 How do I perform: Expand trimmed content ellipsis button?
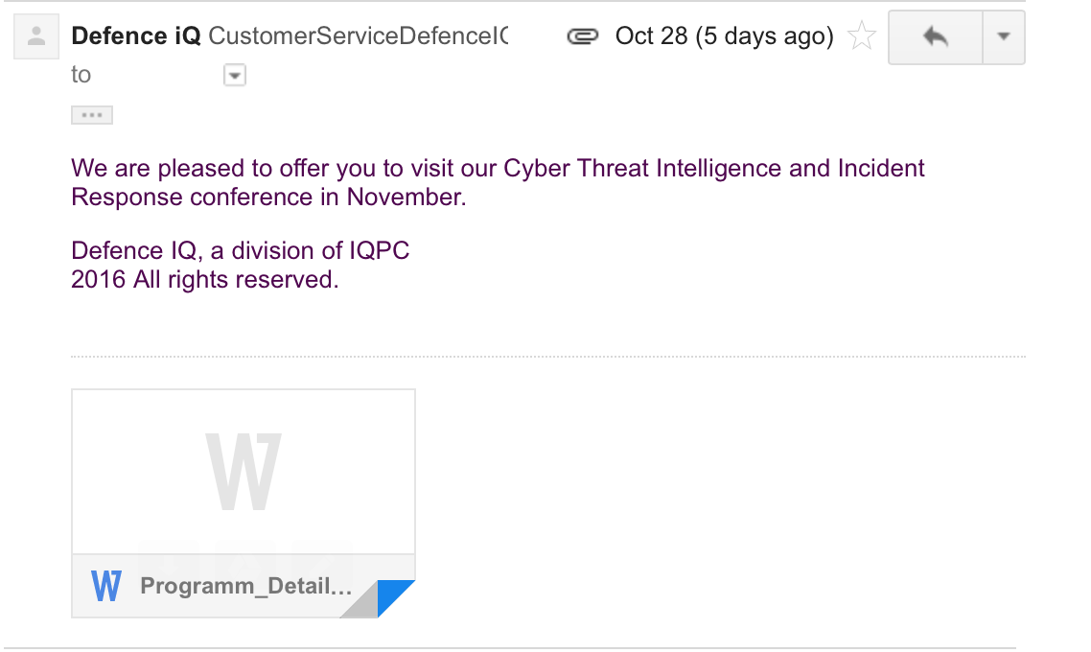(x=92, y=116)
